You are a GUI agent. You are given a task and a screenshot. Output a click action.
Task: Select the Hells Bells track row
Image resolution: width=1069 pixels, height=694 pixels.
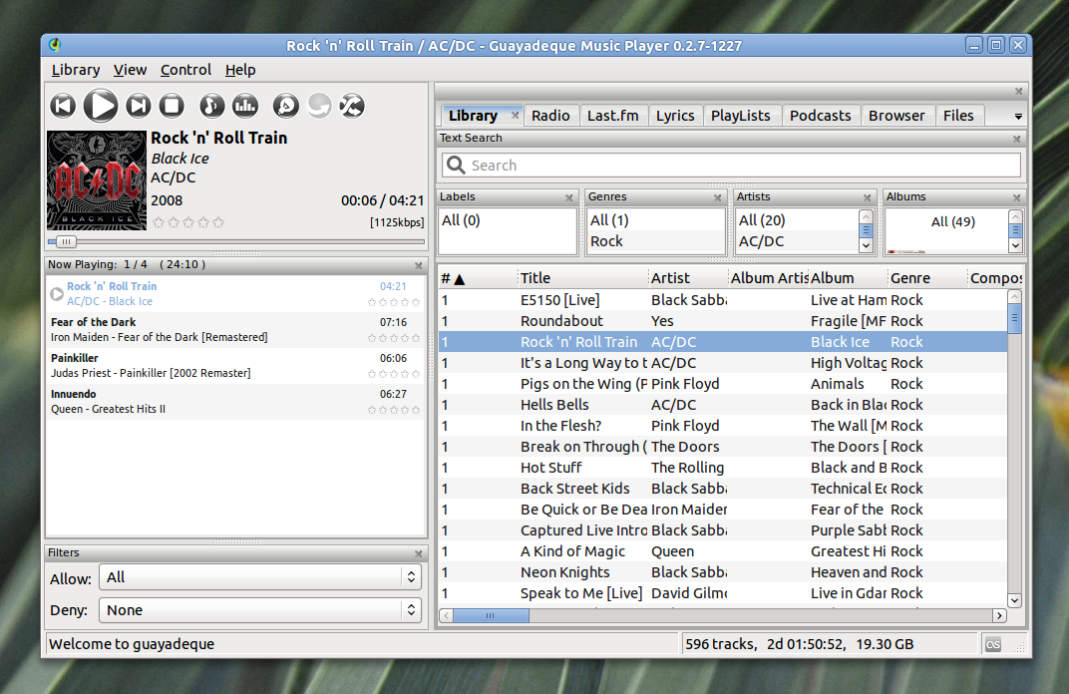tap(723, 405)
